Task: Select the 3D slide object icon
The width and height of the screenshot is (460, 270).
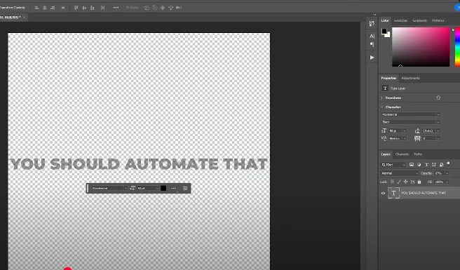Action: point(170,8)
